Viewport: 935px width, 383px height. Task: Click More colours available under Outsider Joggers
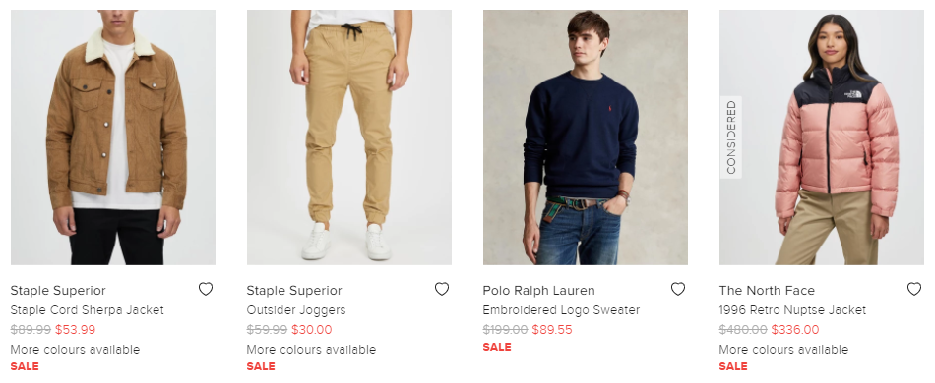pyautogui.click(x=311, y=349)
